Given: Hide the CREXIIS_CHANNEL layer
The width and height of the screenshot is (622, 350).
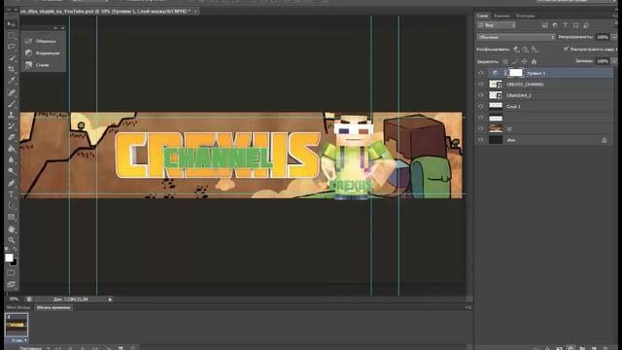Looking at the screenshot, I should (x=481, y=85).
